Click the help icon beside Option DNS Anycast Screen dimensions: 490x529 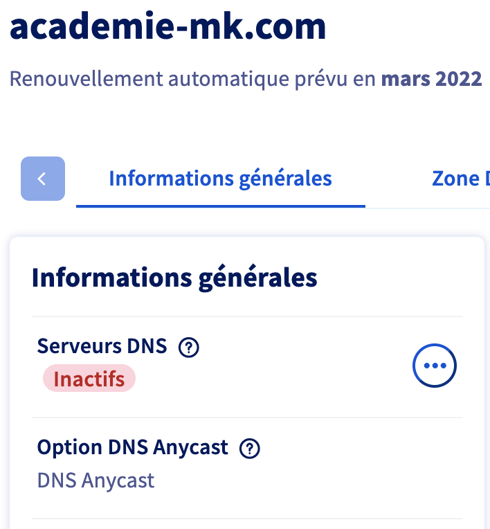249,449
